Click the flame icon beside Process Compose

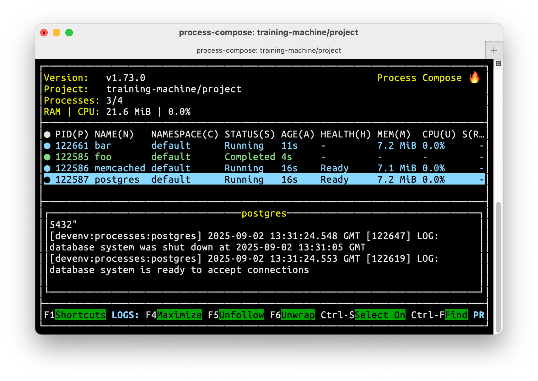474,77
